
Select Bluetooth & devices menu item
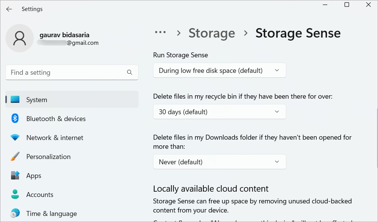tap(56, 119)
